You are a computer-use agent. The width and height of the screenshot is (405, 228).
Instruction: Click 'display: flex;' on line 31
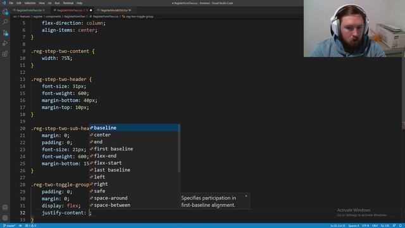pos(61,206)
